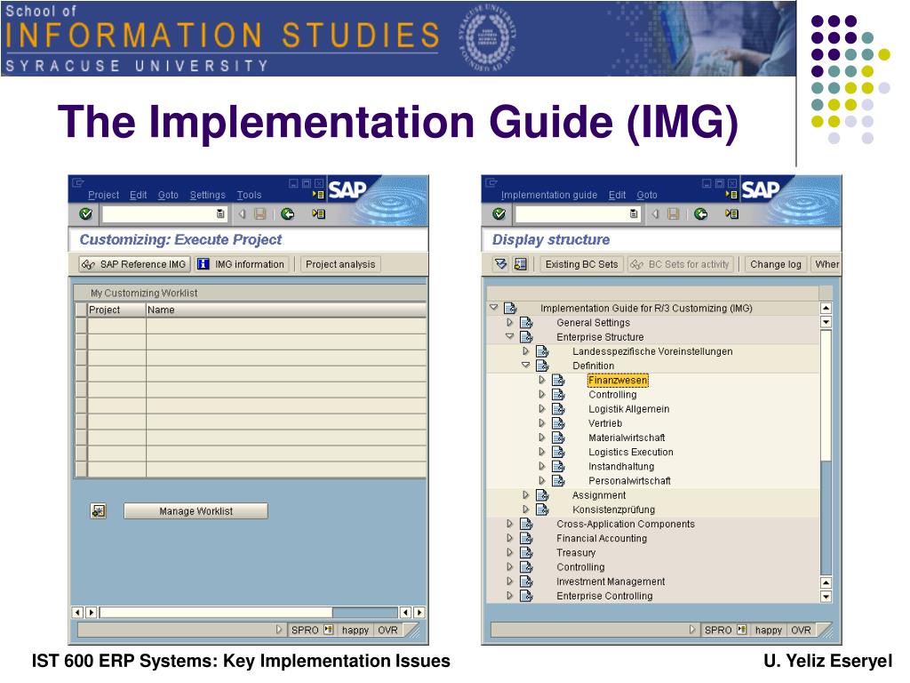Click Name column header
The width and height of the screenshot is (910, 683).
[286, 310]
